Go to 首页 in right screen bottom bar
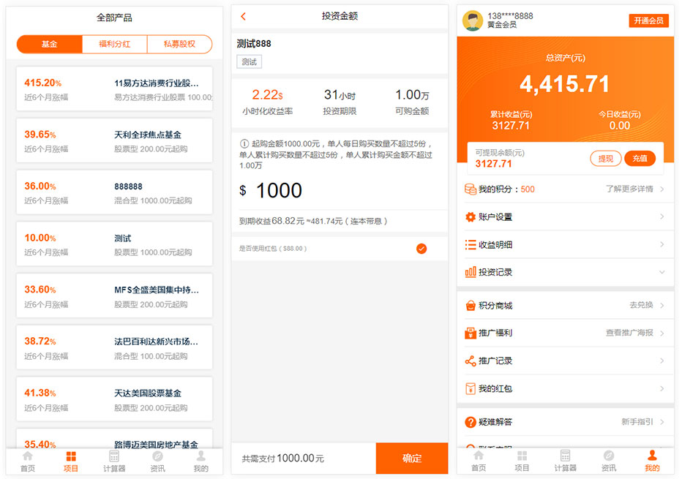Viewport: 682px width, 479px height. point(479,461)
